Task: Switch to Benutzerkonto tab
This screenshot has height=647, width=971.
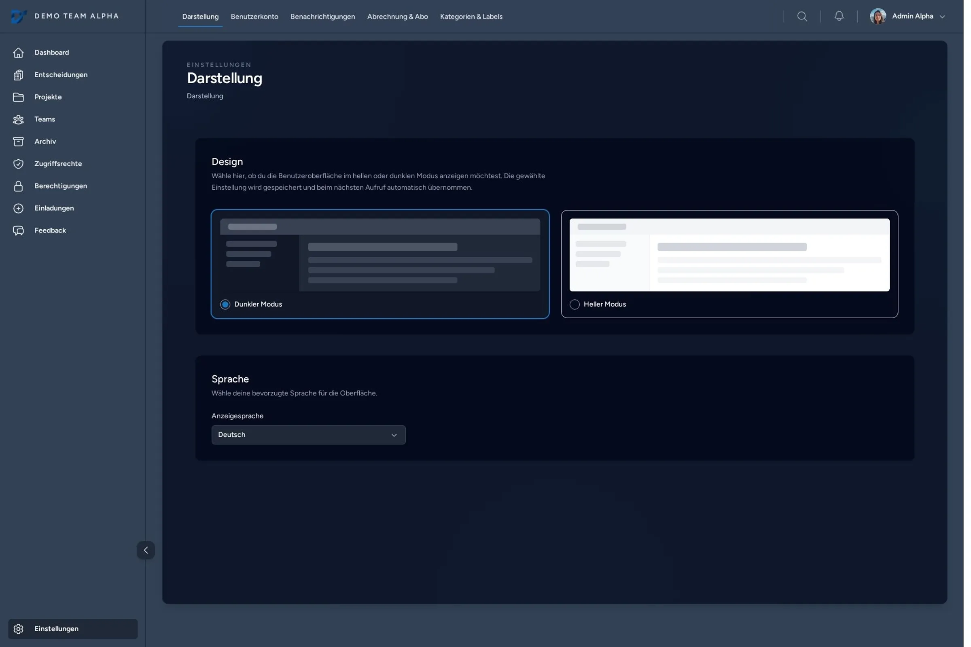Action: [x=254, y=17]
